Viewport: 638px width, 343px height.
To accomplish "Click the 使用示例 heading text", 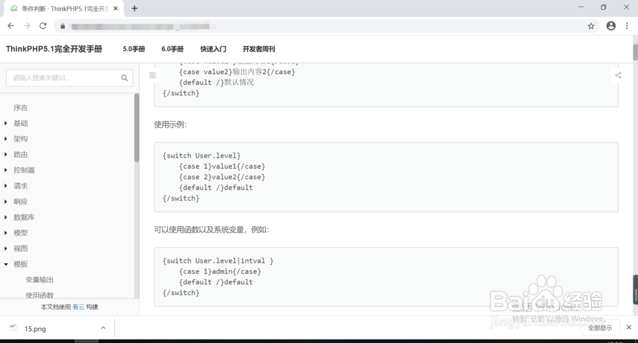I will [x=170, y=125].
